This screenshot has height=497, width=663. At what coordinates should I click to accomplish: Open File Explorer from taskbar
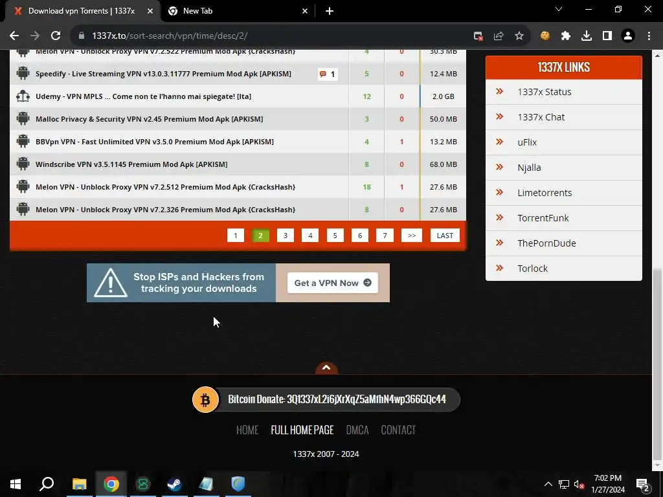(79, 484)
